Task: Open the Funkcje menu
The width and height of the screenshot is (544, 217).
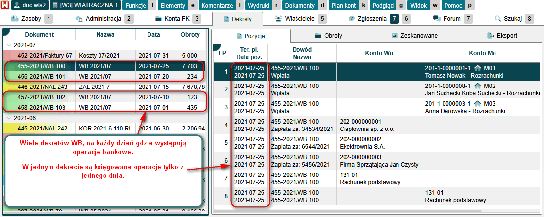Action: [x=136, y=5]
